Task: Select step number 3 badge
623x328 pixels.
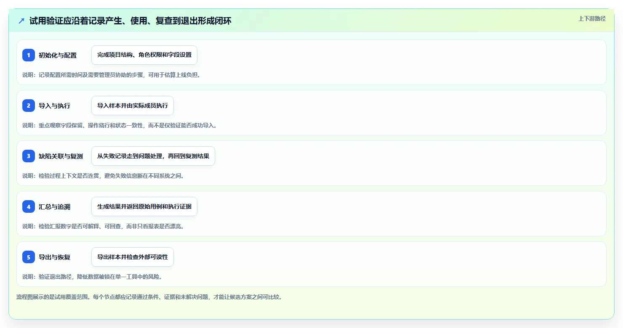Action: point(29,156)
